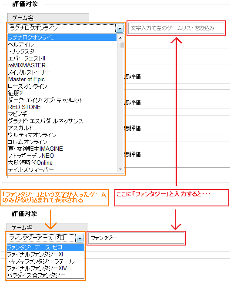Select パラダイス☆ファンタジー entry
The width and height of the screenshot is (230, 282).
(46, 275)
